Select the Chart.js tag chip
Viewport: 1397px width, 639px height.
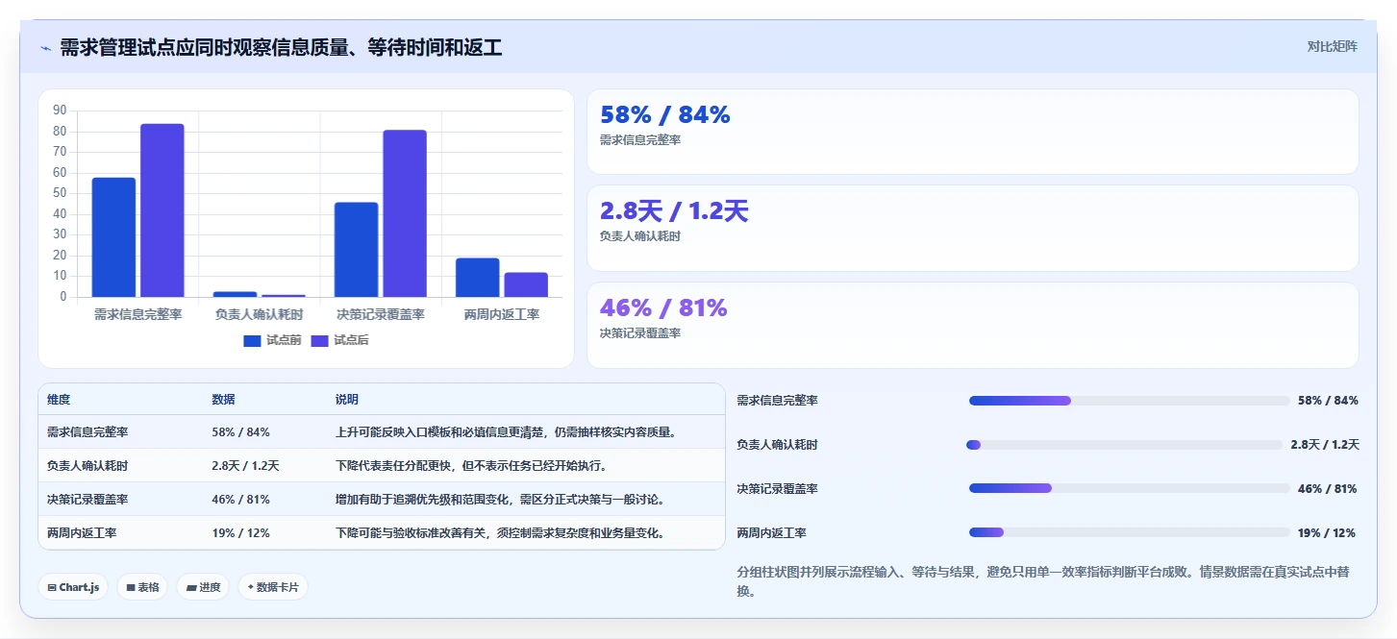(73, 587)
